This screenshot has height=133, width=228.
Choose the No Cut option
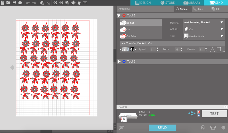[141, 23]
